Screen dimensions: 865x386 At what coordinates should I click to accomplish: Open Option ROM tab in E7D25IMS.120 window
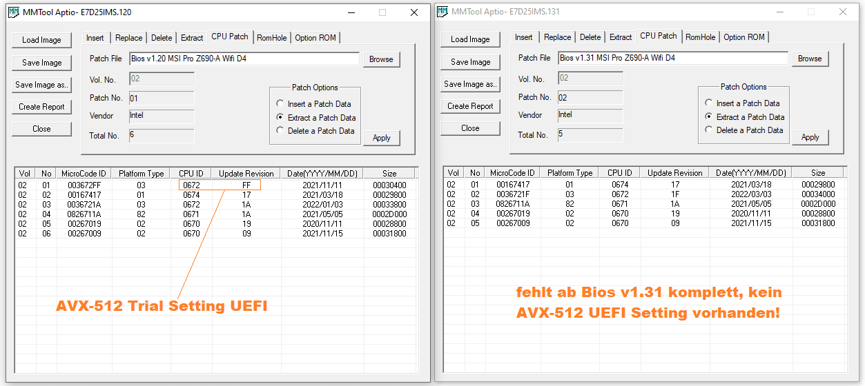coord(315,38)
